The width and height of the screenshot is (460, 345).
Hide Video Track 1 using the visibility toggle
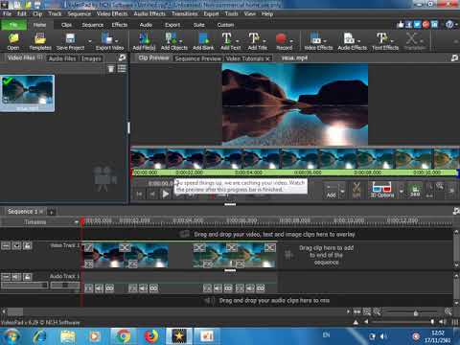(x=16, y=246)
